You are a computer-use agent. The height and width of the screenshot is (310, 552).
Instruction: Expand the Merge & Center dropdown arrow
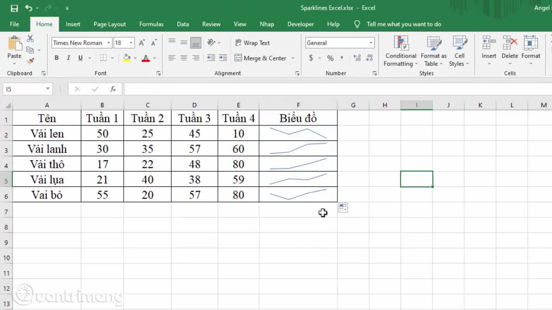tap(293, 58)
